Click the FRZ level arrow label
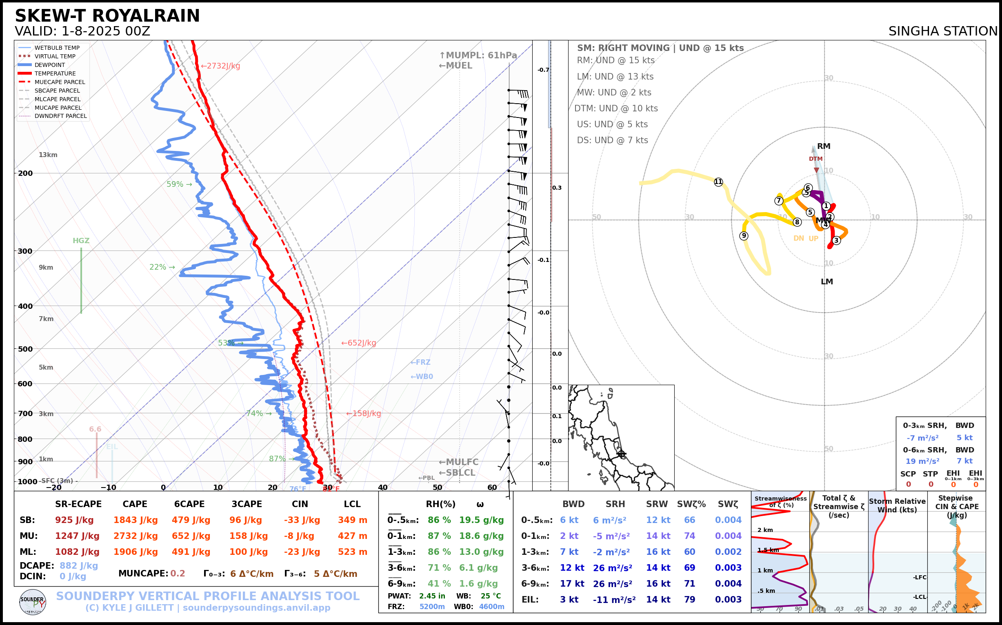Image resolution: width=1002 pixels, height=625 pixels. coord(420,362)
